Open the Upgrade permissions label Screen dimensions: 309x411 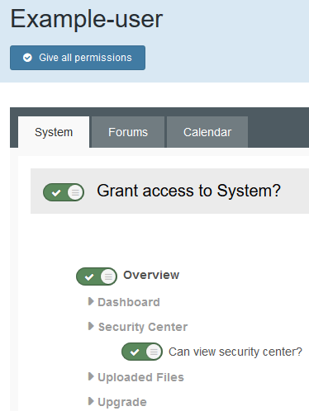point(122,402)
